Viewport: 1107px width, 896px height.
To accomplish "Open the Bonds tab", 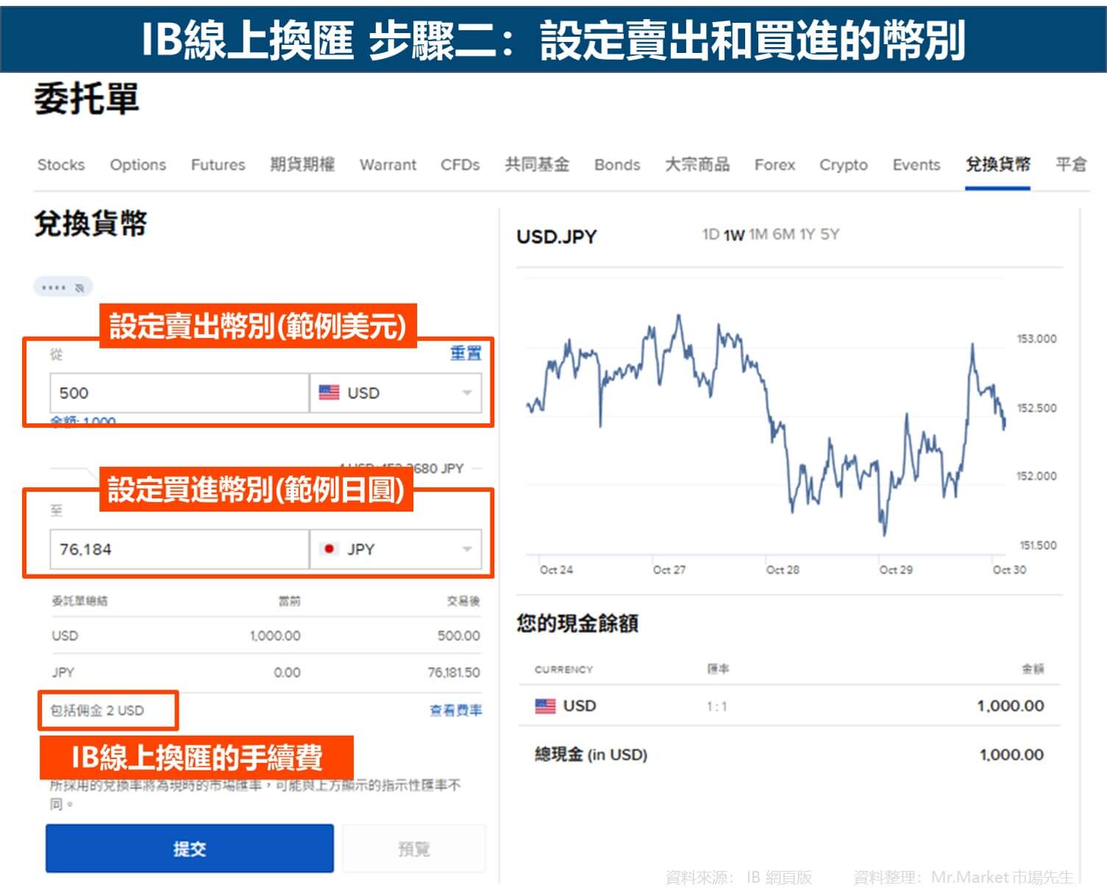I will coord(617,165).
